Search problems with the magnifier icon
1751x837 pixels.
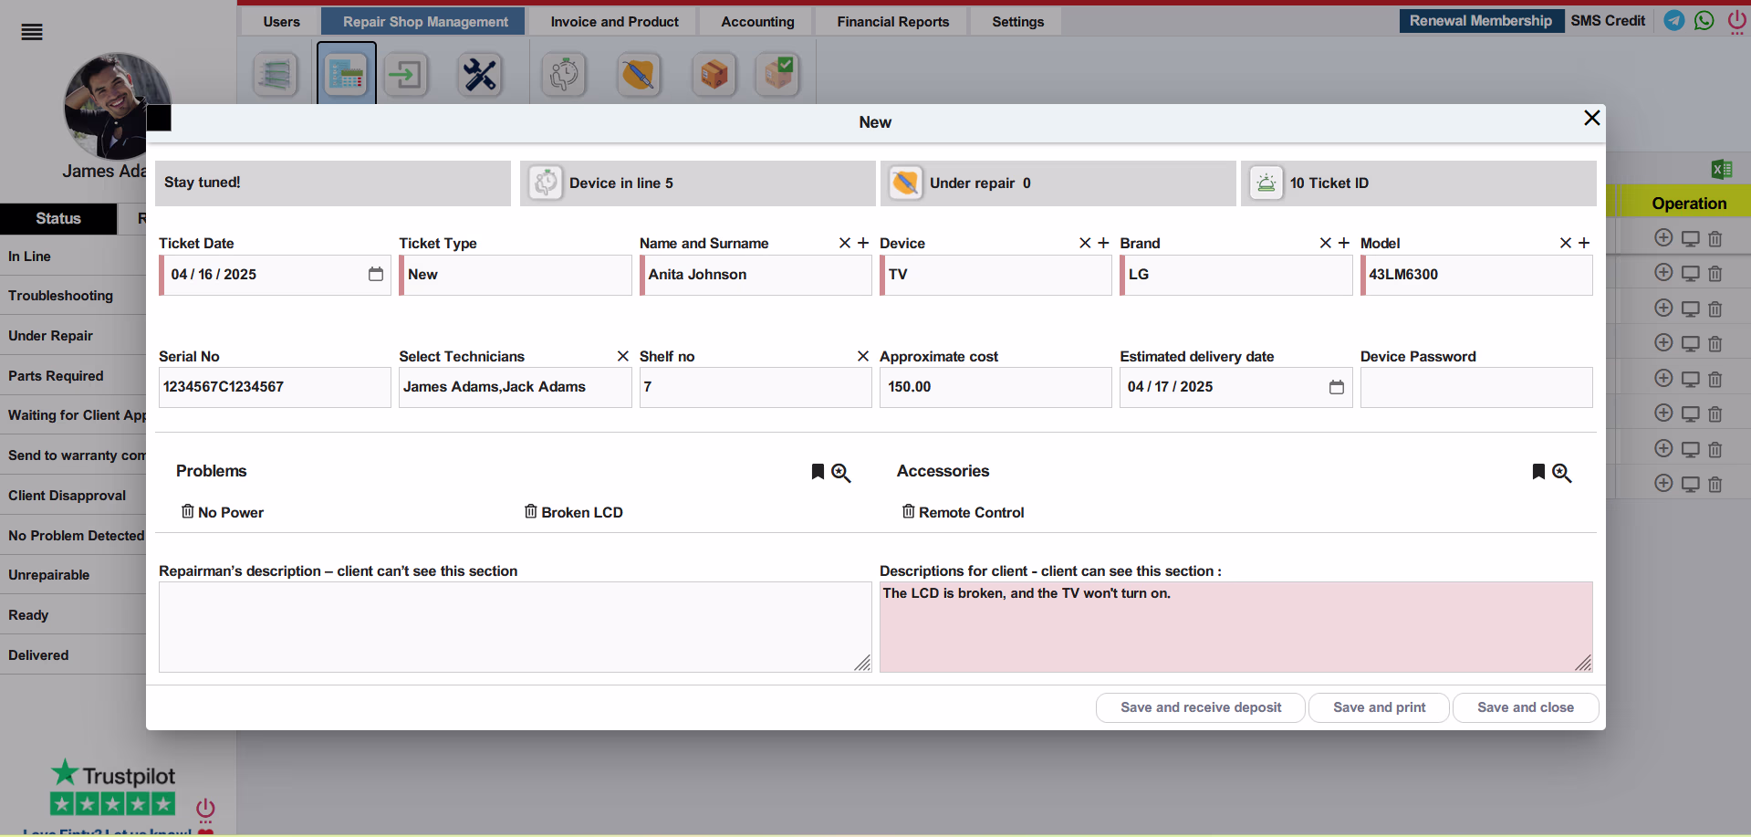(x=841, y=473)
